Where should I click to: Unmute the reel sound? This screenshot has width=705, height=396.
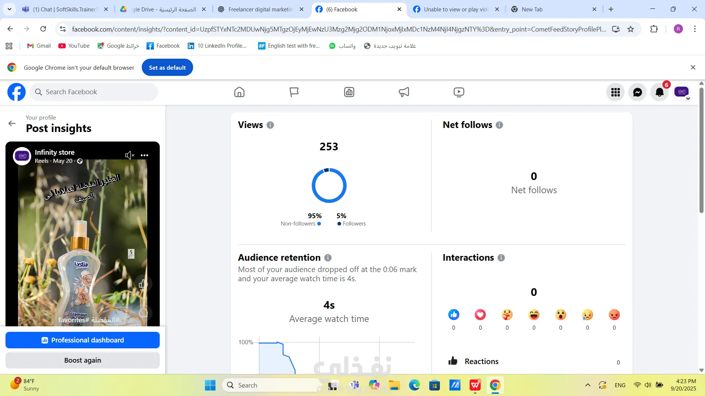[x=129, y=155]
